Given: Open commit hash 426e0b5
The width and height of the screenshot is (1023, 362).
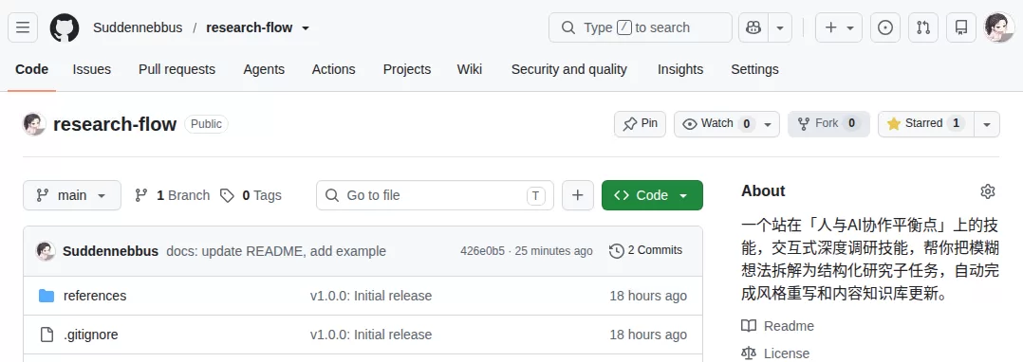Looking at the screenshot, I should click(482, 251).
